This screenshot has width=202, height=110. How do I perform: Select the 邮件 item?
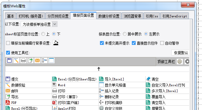(12, 91)
